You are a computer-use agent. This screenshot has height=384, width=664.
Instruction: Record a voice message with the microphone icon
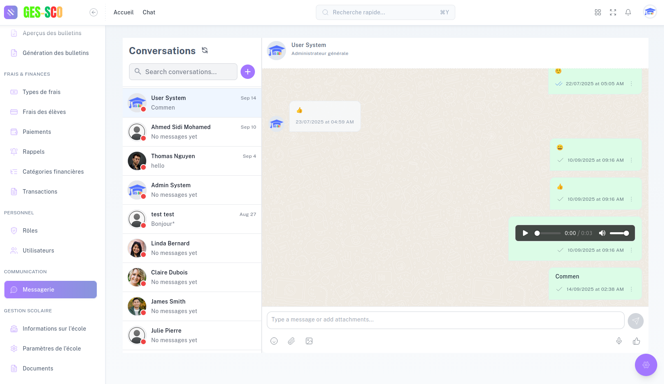[x=619, y=341]
